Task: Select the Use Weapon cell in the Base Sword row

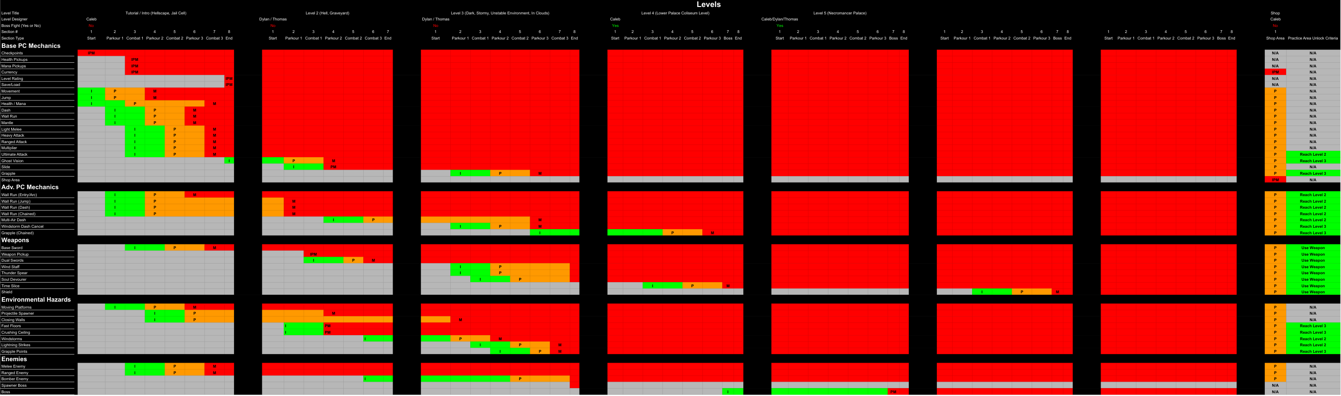Action: pyautogui.click(x=1312, y=248)
